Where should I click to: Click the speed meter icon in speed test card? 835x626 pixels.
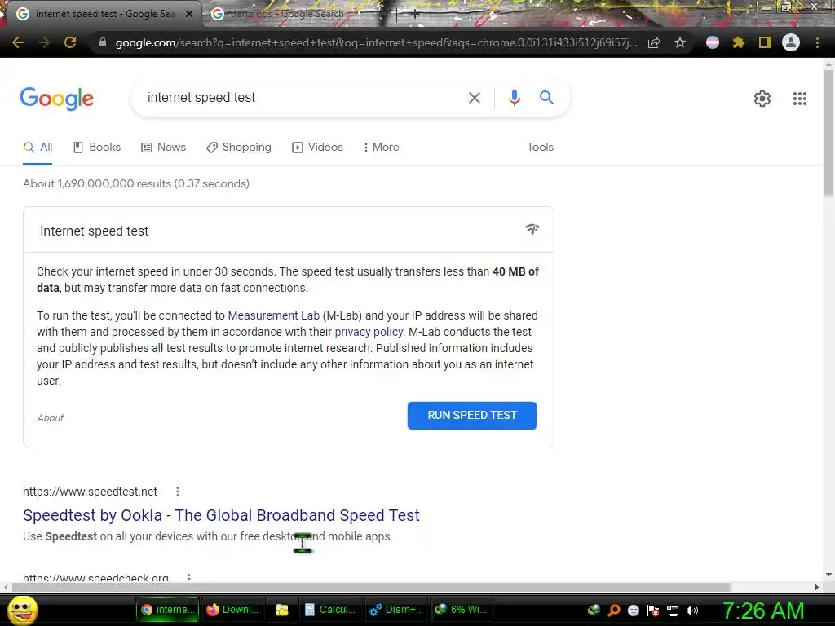click(532, 229)
